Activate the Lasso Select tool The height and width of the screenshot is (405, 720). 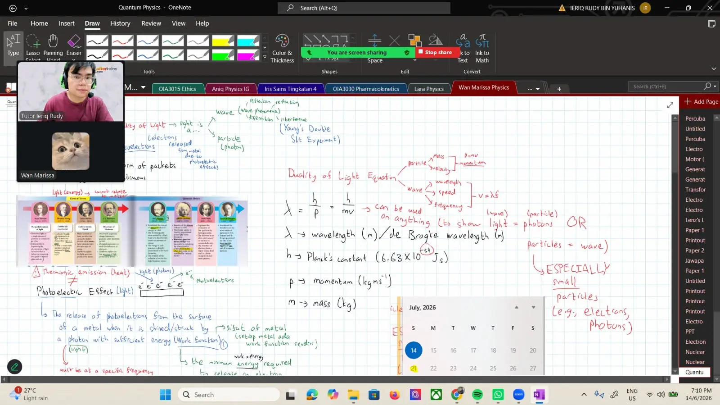pos(33,46)
